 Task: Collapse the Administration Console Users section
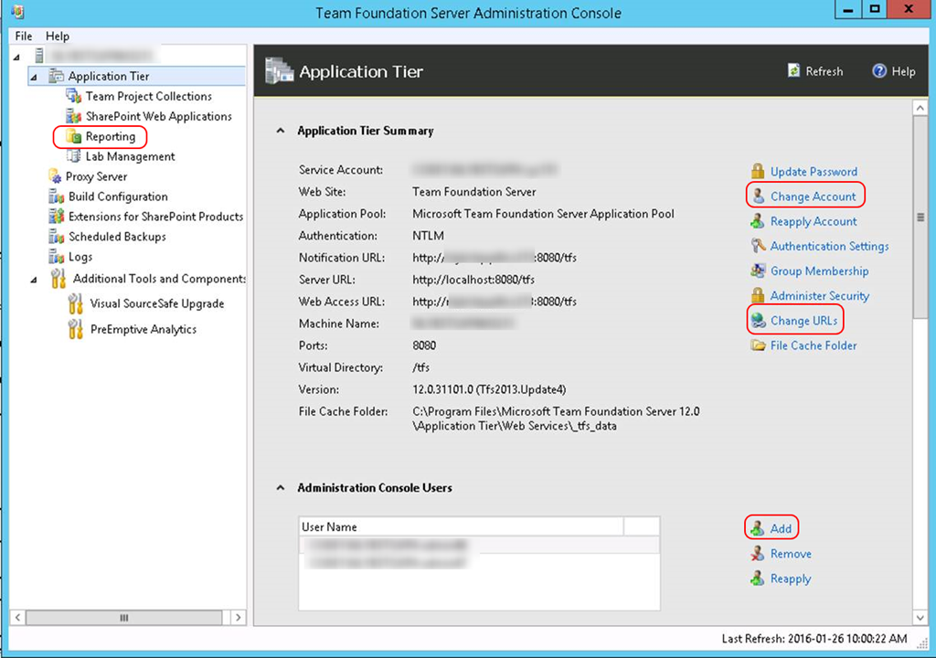281,488
